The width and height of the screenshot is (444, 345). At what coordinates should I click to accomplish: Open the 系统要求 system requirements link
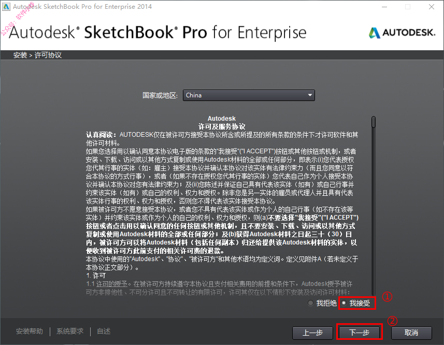[70, 331]
